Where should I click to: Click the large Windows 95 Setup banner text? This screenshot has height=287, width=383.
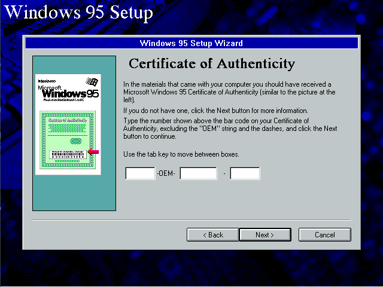78,12
